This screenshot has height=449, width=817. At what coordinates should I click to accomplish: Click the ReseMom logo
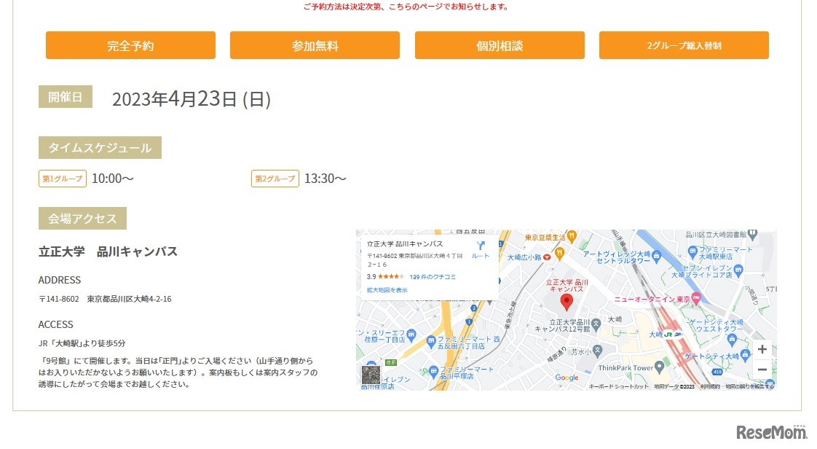point(772,432)
